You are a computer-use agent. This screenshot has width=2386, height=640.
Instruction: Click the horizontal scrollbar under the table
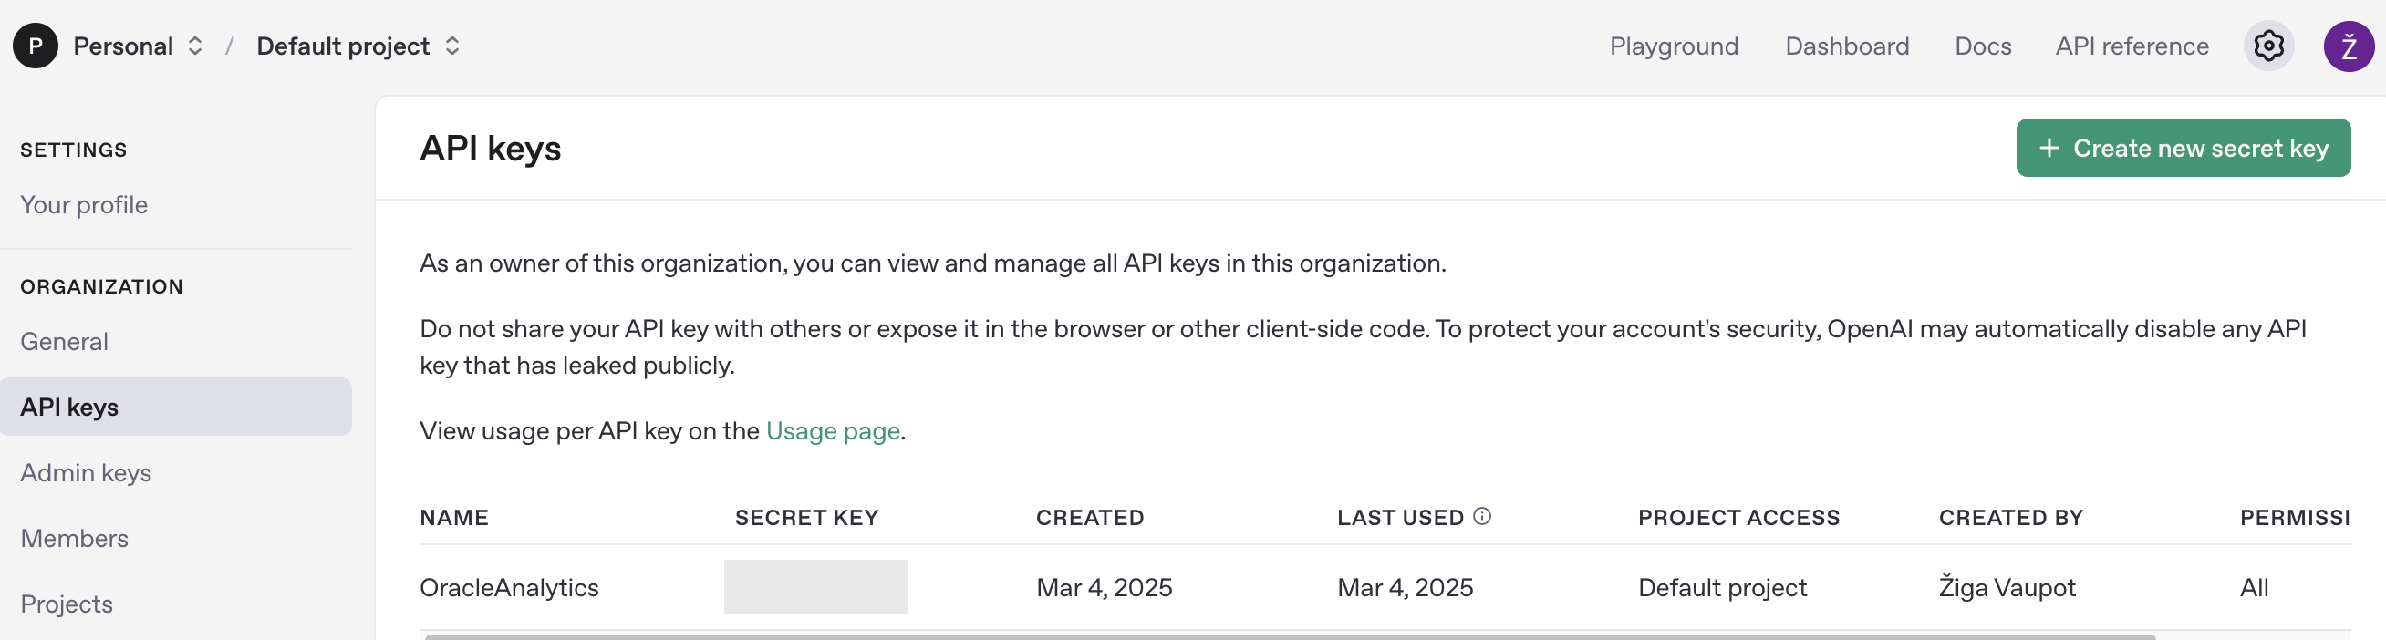[x=1290, y=636]
